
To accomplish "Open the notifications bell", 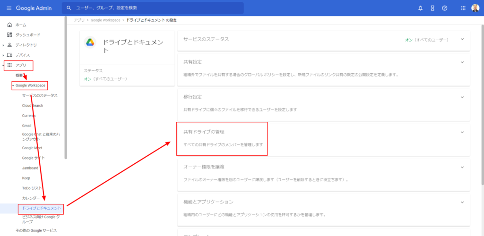I will click(x=420, y=8).
